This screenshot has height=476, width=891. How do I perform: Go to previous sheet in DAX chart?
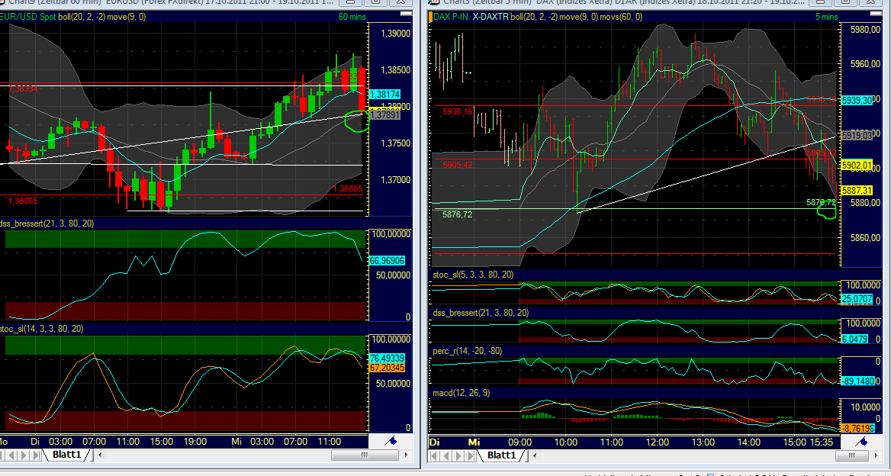point(445,455)
